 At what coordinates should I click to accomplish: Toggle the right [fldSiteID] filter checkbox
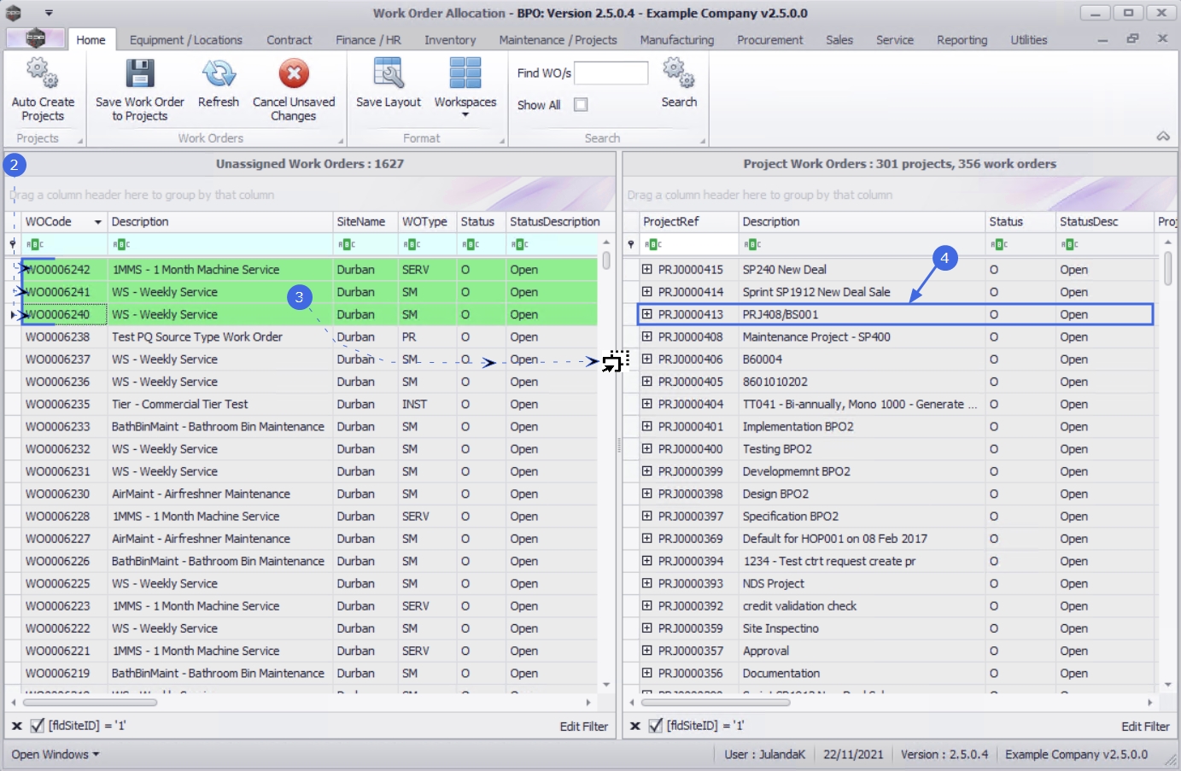656,726
